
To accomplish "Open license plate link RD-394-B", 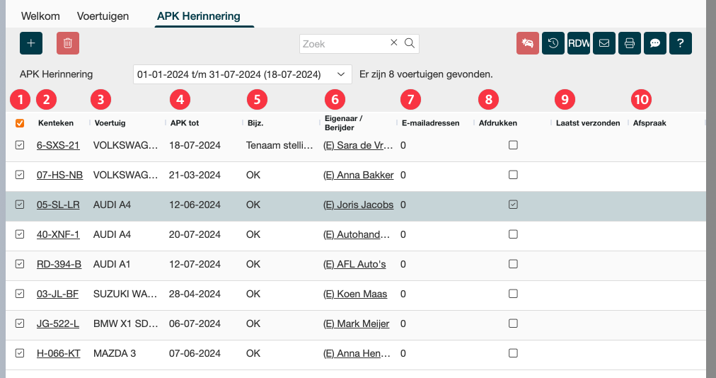I will [x=59, y=264].
